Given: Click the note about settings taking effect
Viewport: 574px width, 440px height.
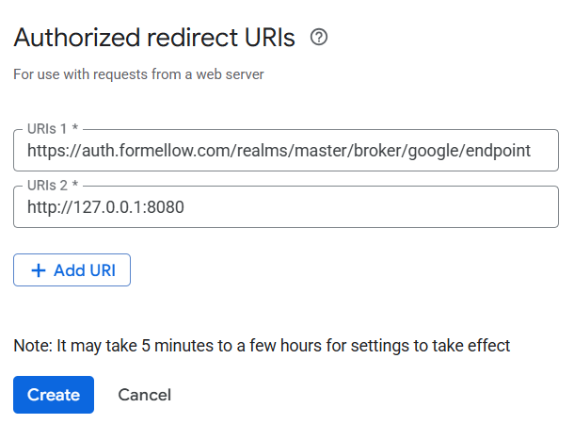Looking at the screenshot, I should point(262,346).
